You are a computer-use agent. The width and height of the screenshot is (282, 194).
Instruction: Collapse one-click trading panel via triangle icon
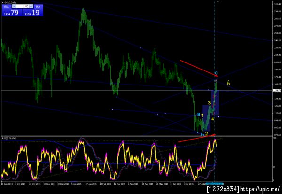coord(3,3)
